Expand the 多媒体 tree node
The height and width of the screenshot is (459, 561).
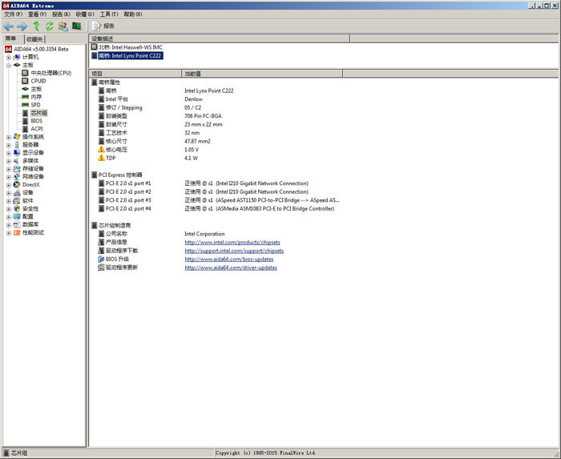(9, 161)
